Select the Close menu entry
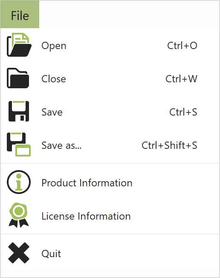 coord(110,78)
